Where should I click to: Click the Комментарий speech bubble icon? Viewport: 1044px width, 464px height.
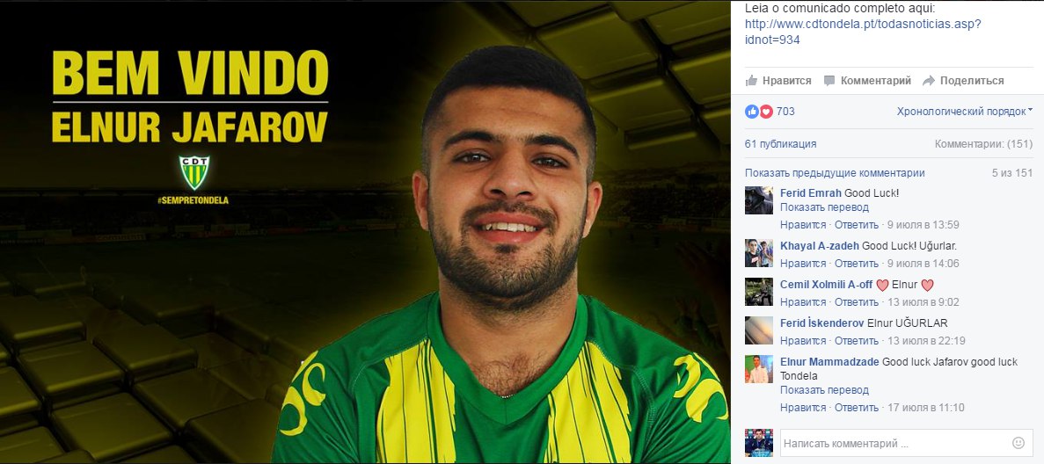pyautogui.click(x=829, y=81)
